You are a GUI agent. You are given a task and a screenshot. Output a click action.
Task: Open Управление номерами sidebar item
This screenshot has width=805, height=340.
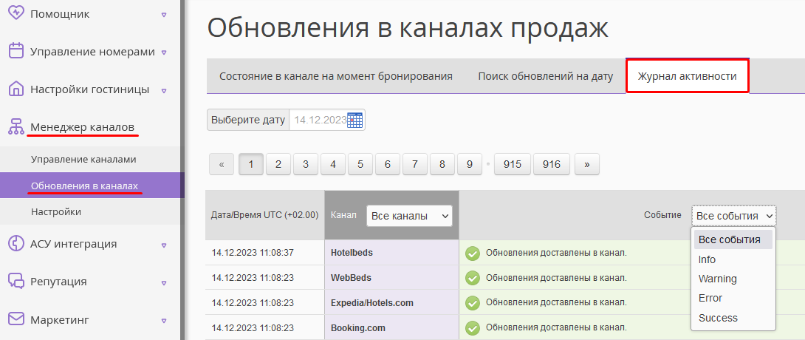point(92,51)
